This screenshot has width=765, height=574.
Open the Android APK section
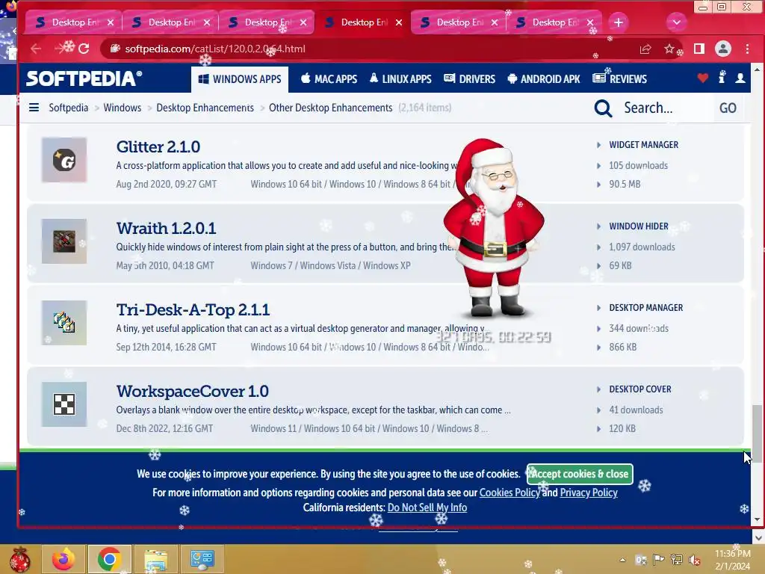[x=544, y=79]
